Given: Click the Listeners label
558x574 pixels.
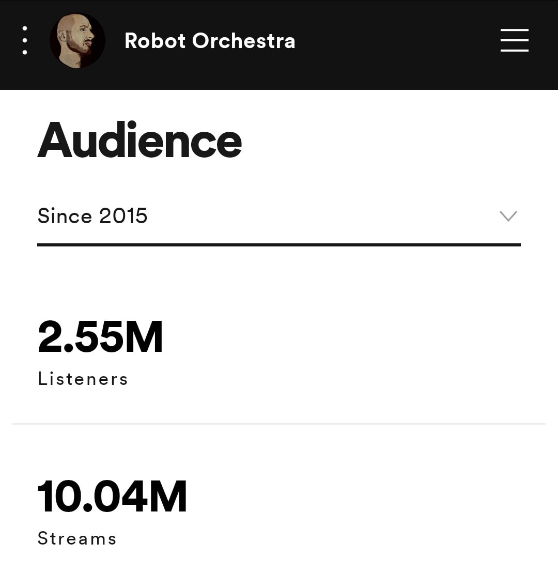Looking at the screenshot, I should pyautogui.click(x=83, y=379).
